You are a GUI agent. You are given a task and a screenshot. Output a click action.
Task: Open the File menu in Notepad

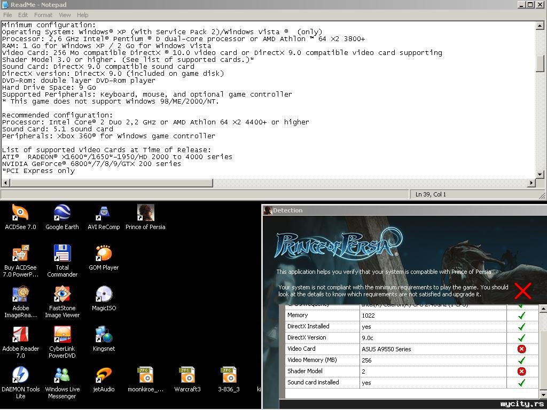point(7,15)
